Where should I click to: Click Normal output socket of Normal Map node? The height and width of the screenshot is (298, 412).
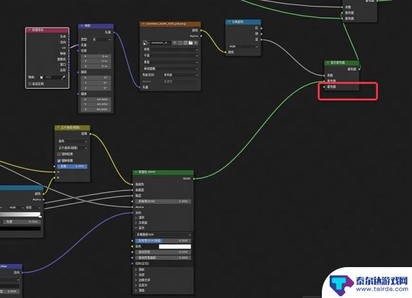tap(23, 272)
